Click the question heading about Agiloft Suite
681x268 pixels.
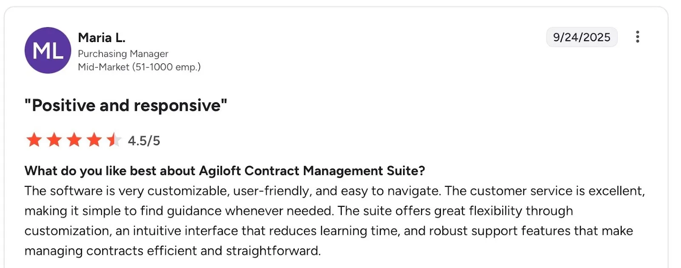(x=225, y=171)
